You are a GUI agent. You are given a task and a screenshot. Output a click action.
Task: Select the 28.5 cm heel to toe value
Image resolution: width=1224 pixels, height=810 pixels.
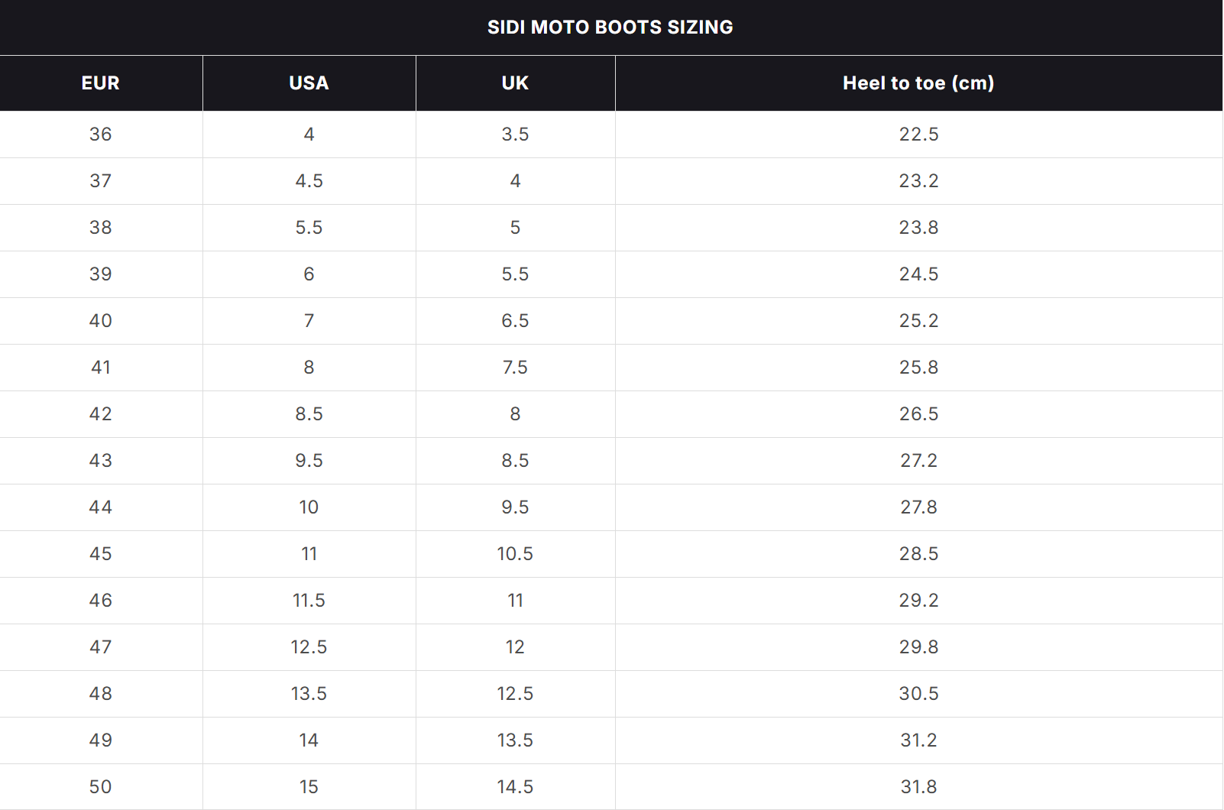[x=918, y=554]
